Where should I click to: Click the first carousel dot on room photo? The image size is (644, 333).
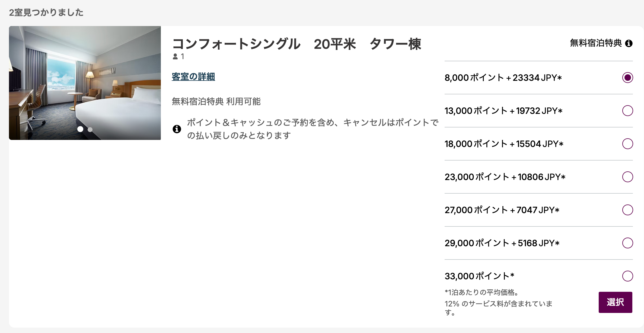click(x=81, y=129)
